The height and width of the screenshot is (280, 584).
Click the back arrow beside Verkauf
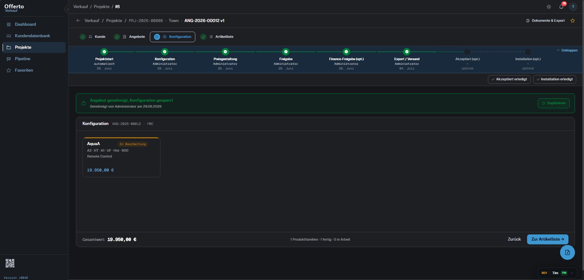click(78, 21)
